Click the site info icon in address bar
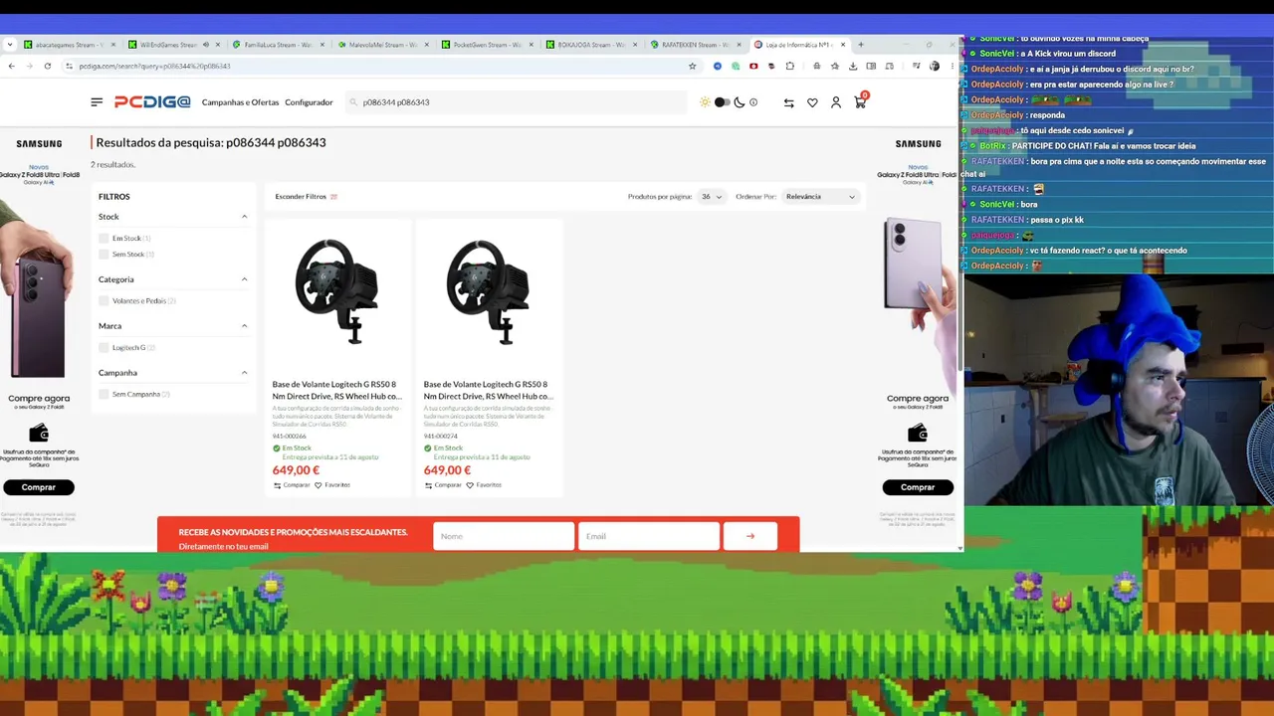Image resolution: width=1274 pixels, height=716 pixels. click(69, 66)
